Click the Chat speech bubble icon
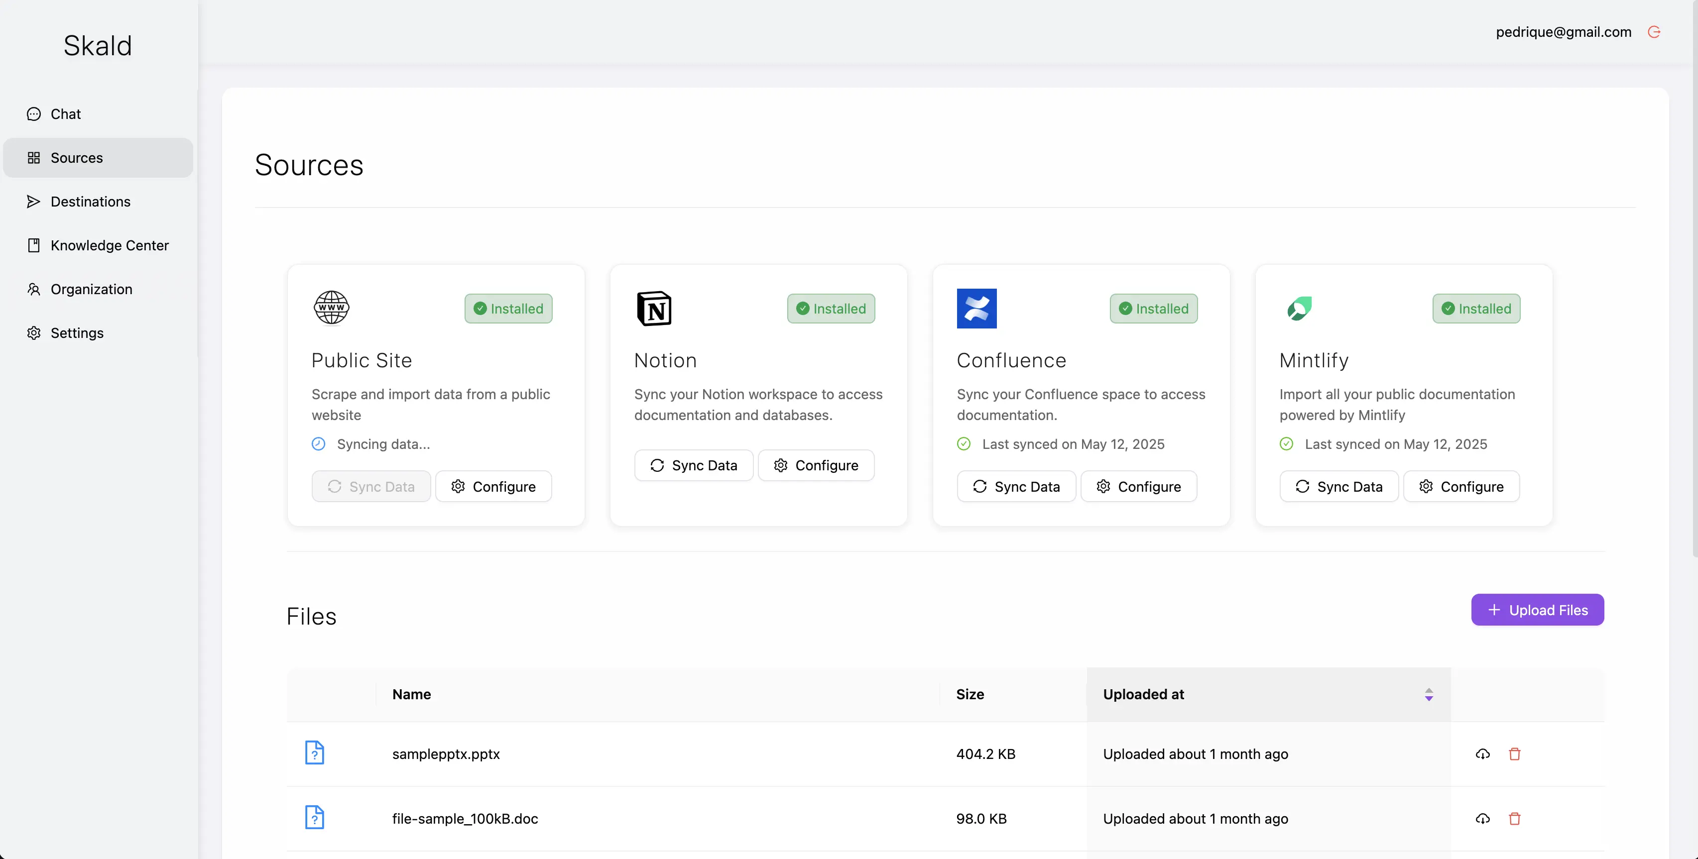The image size is (1698, 859). point(34,114)
